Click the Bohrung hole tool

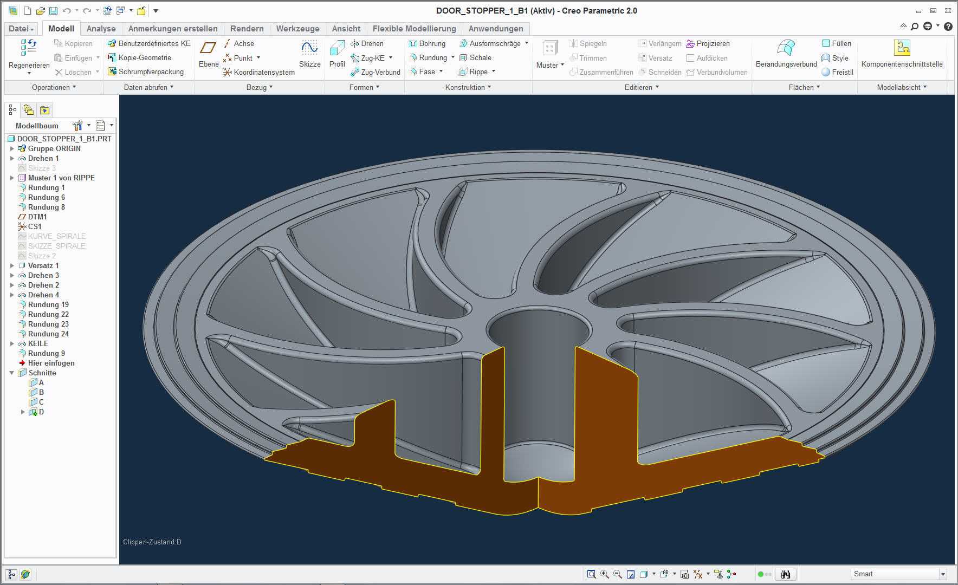tap(427, 43)
